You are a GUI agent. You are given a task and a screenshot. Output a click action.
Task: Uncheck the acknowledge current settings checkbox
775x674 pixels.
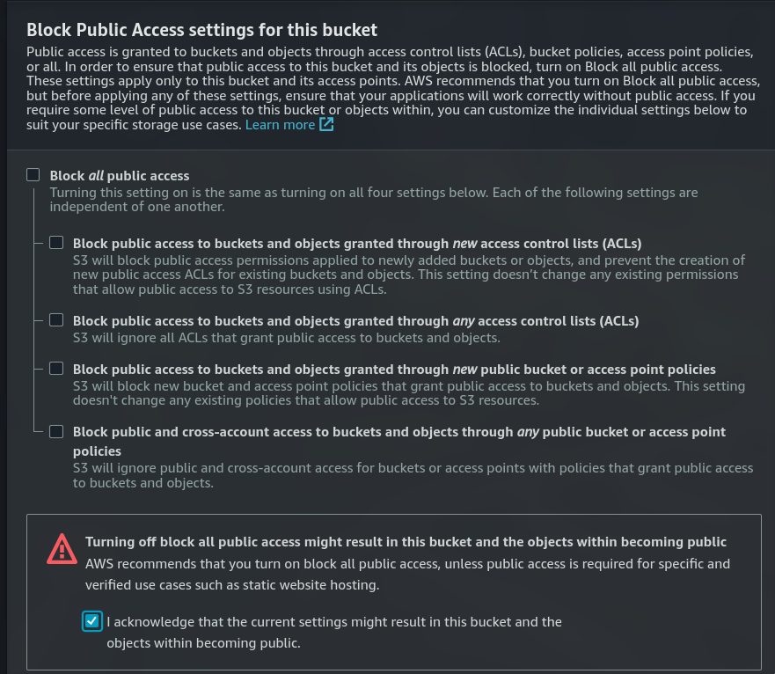[x=92, y=621]
